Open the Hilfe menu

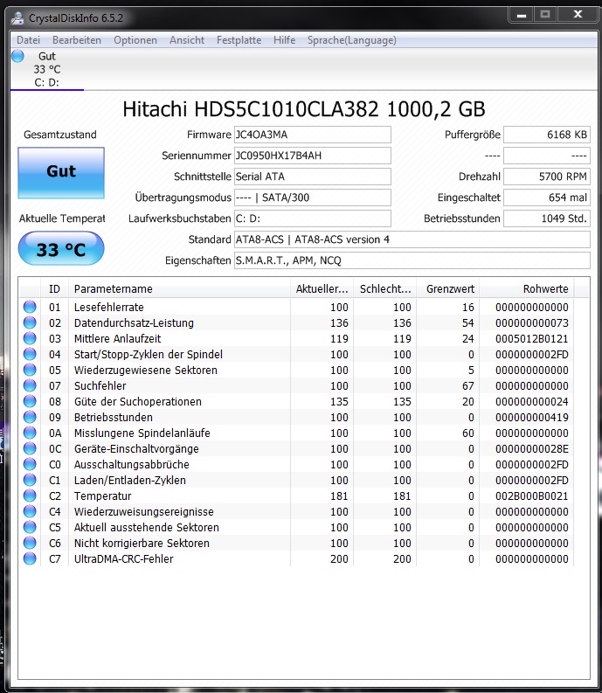(284, 40)
